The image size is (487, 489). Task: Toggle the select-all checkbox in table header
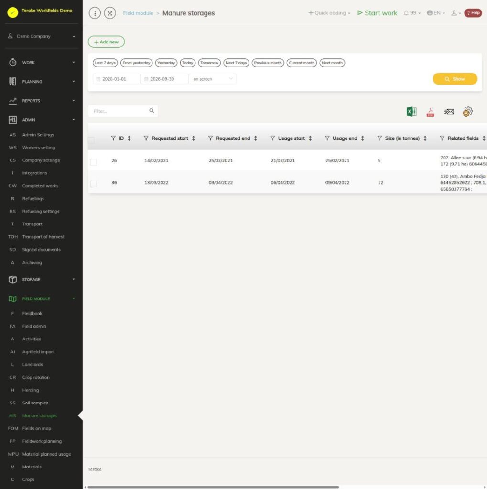tap(91, 140)
